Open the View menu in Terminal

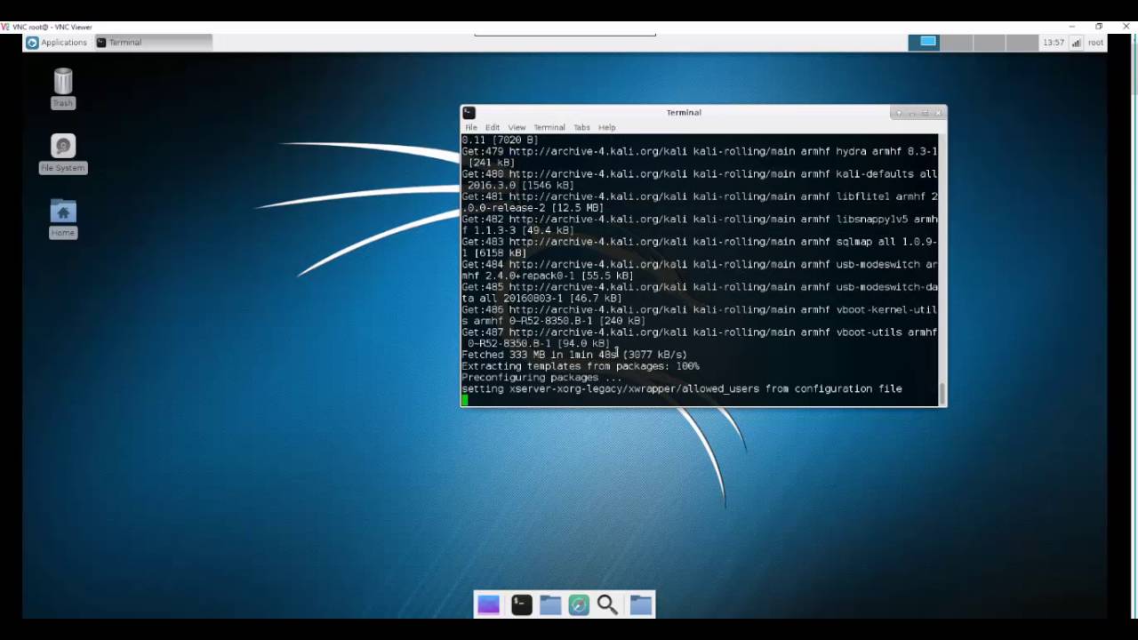point(517,127)
